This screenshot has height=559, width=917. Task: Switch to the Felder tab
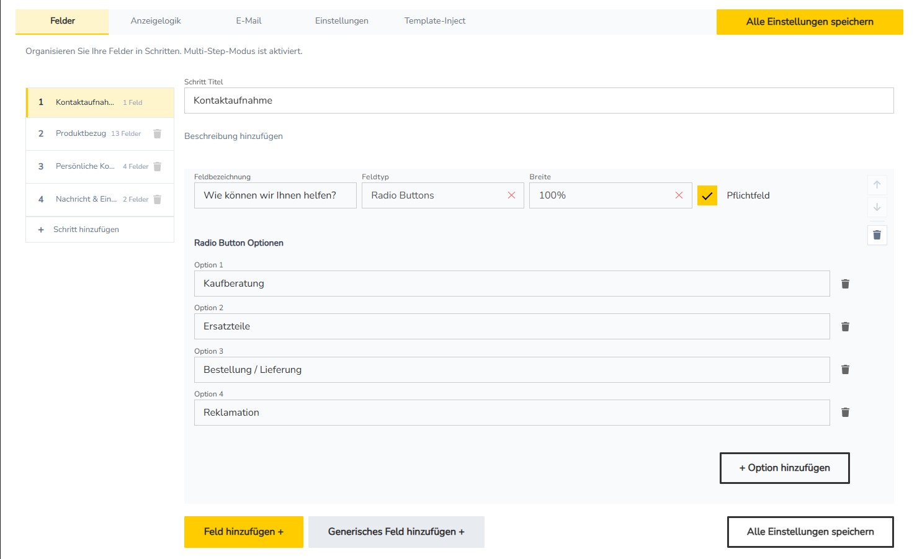click(62, 21)
